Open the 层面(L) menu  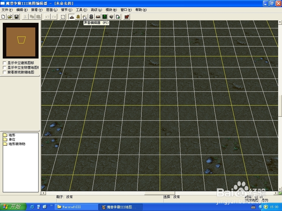(52, 10)
